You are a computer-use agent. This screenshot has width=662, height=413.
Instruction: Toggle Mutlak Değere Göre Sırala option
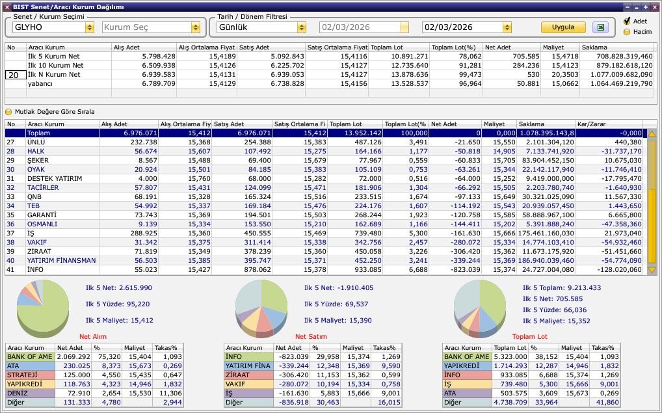[9, 112]
